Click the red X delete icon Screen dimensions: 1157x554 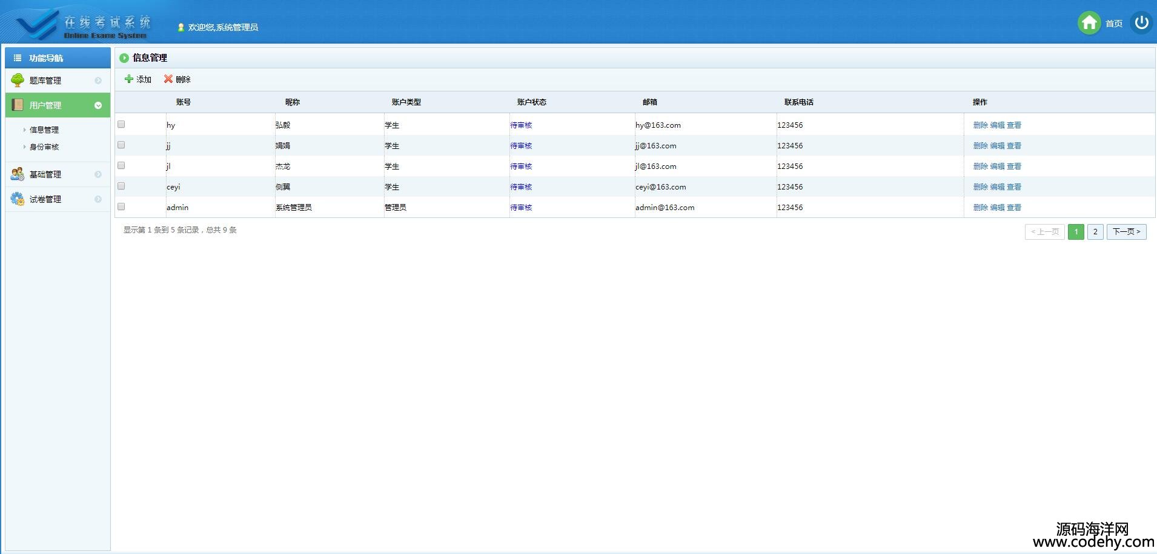tap(168, 79)
